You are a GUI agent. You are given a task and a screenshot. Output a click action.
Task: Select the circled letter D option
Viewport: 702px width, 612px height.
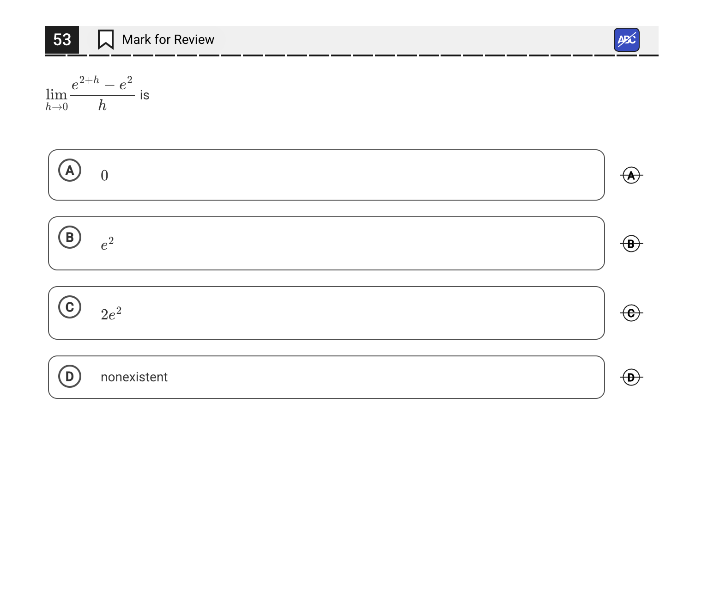pyautogui.click(x=70, y=376)
